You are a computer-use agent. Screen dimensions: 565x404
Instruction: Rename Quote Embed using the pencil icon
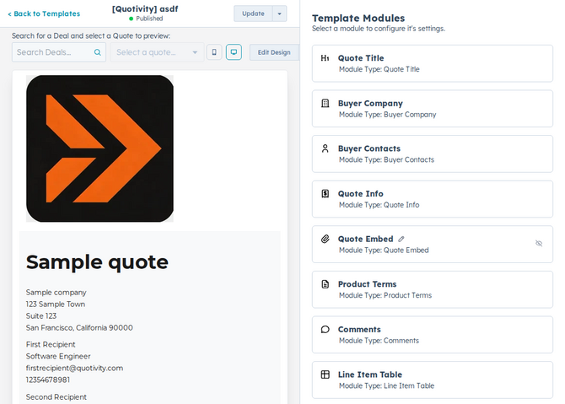pyautogui.click(x=401, y=239)
